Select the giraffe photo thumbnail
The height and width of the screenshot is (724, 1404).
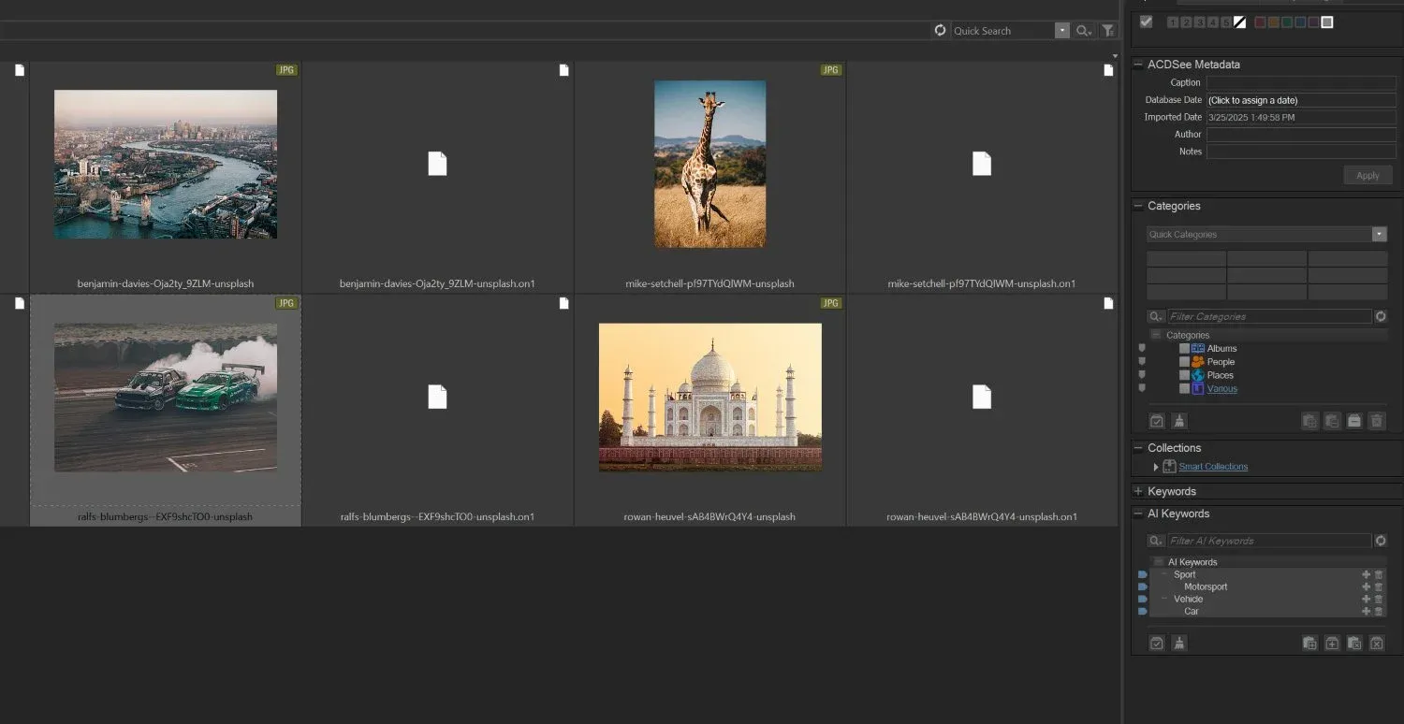tap(709, 164)
